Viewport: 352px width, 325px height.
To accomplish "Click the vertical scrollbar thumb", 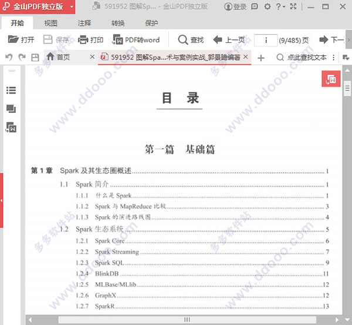I will click(347, 88).
